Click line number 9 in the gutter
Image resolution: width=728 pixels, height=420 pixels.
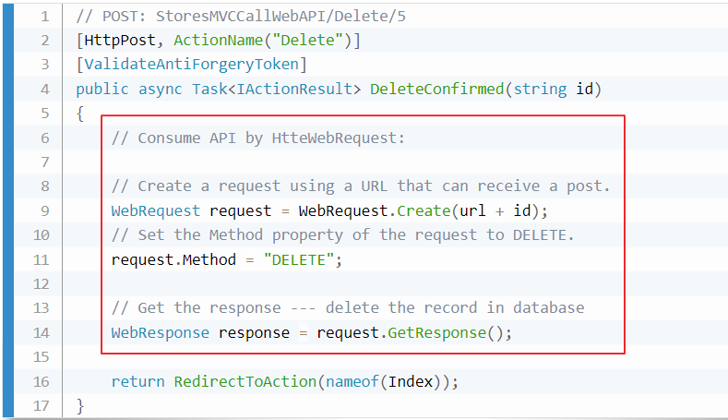[x=45, y=210]
